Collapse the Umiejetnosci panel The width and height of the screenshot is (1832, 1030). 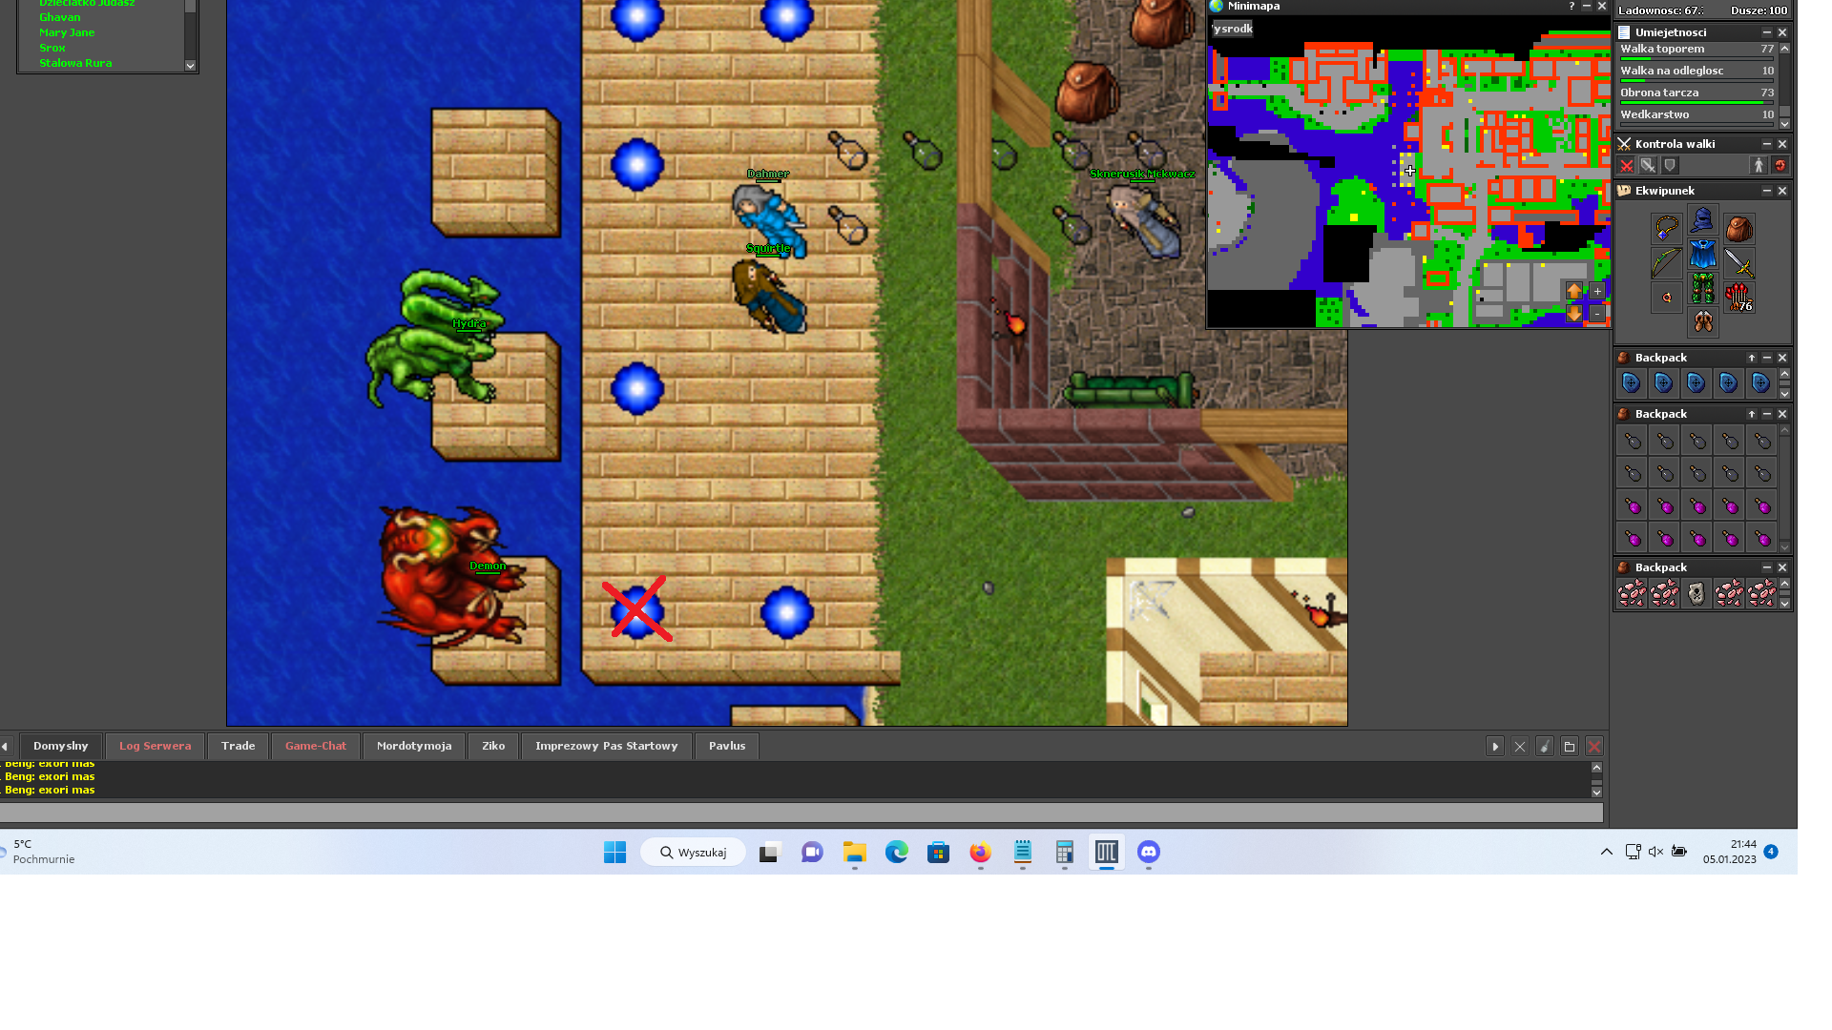(1766, 32)
